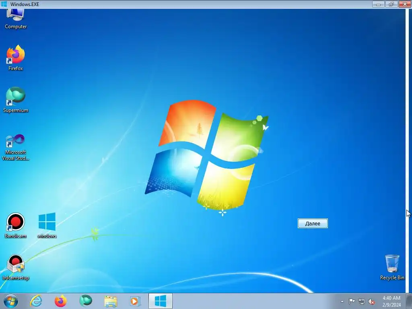The width and height of the screenshot is (412, 309).
Task: Select the Microsoft Visual Studio shortcut
Action: coord(16,147)
